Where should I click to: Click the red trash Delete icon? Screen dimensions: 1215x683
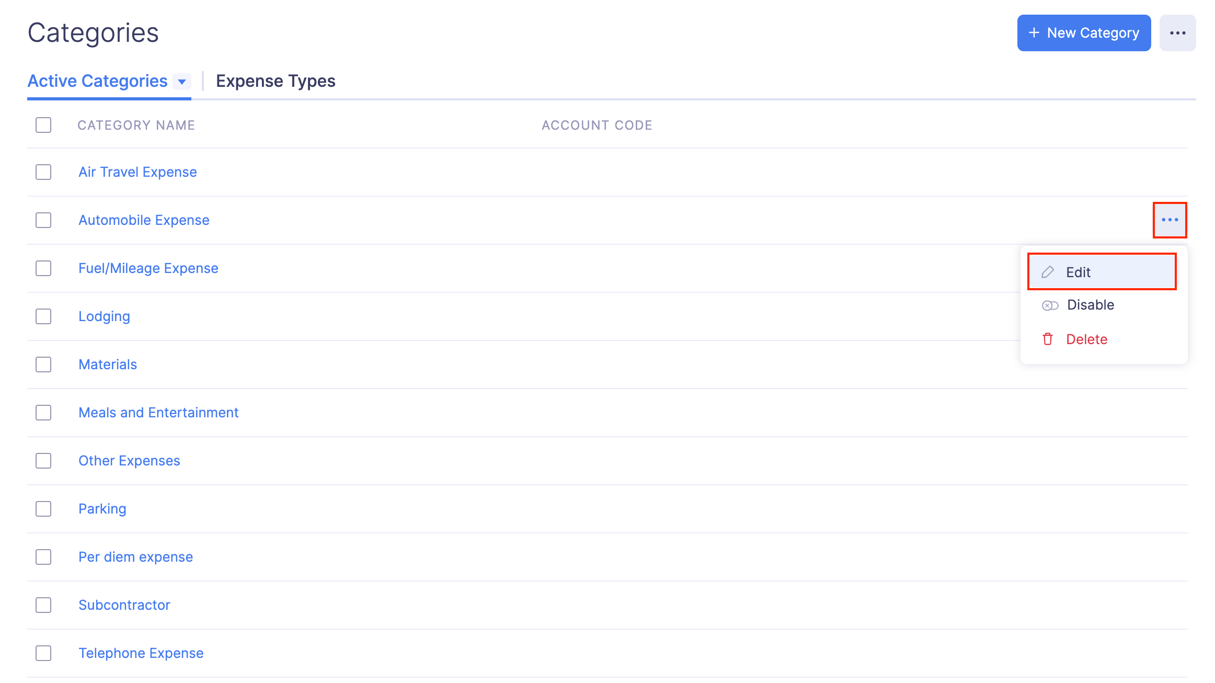(x=1048, y=339)
